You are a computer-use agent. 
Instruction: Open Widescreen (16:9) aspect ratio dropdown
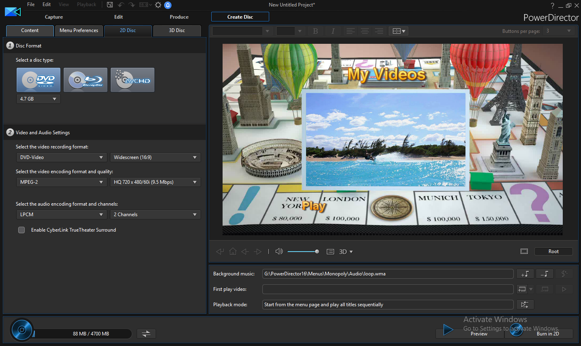[x=155, y=157]
